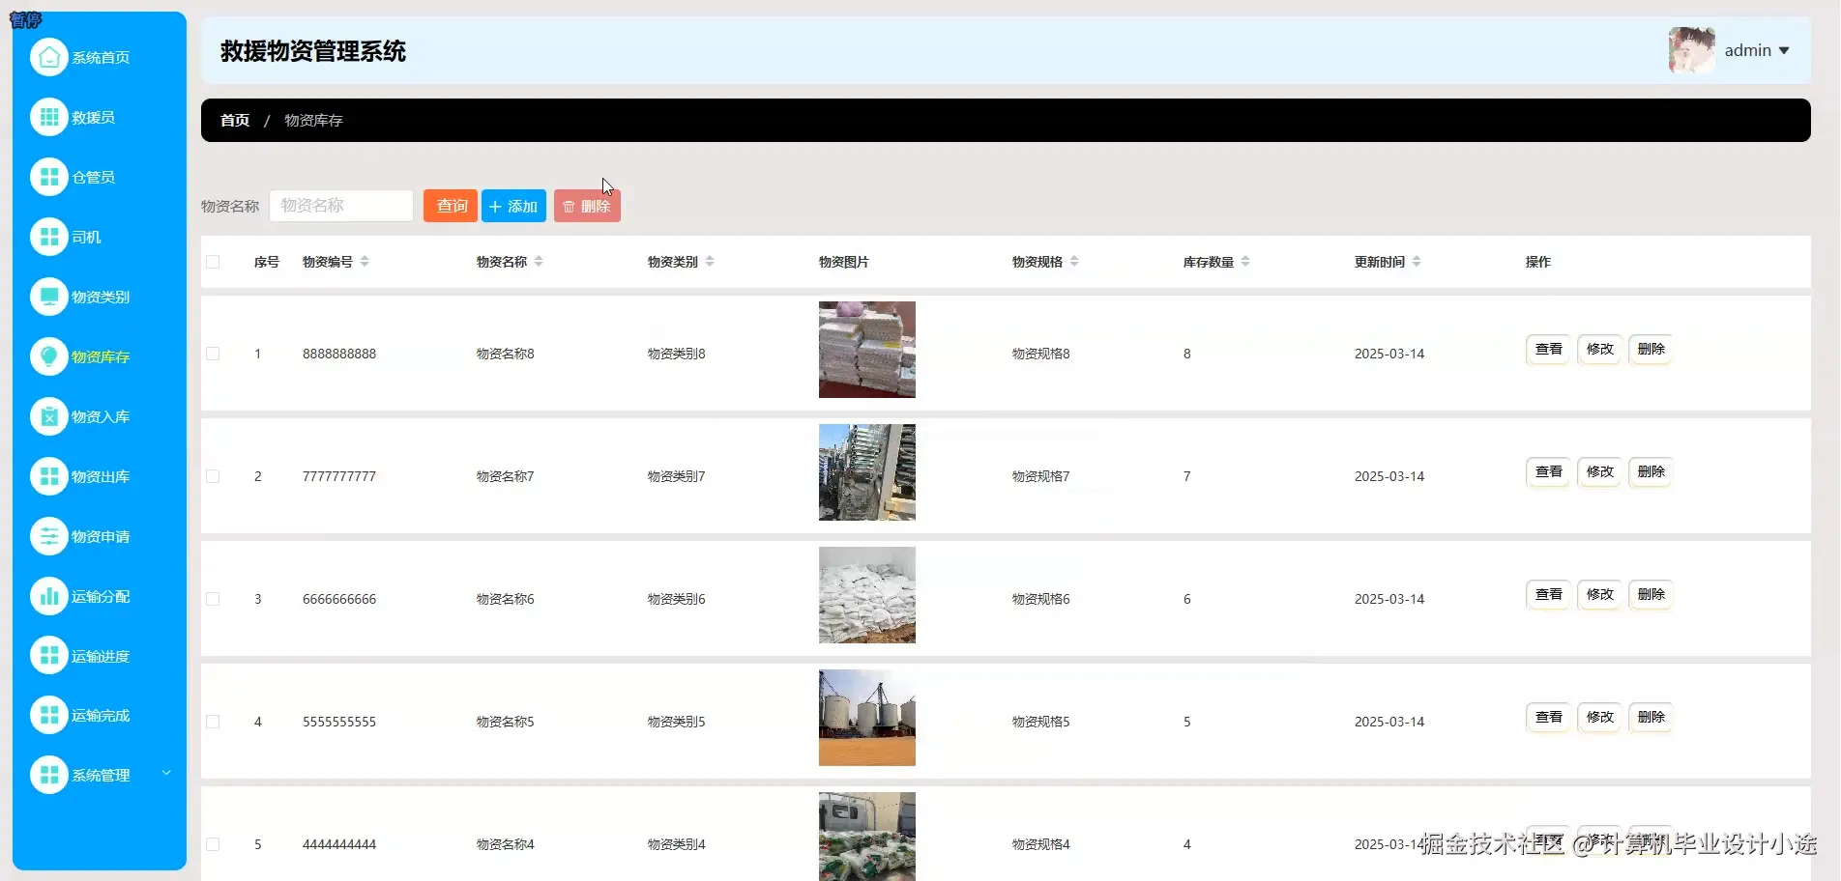Click the 物资库存 lightbulb icon
This screenshot has height=881, width=1841.
[x=49, y=356]
